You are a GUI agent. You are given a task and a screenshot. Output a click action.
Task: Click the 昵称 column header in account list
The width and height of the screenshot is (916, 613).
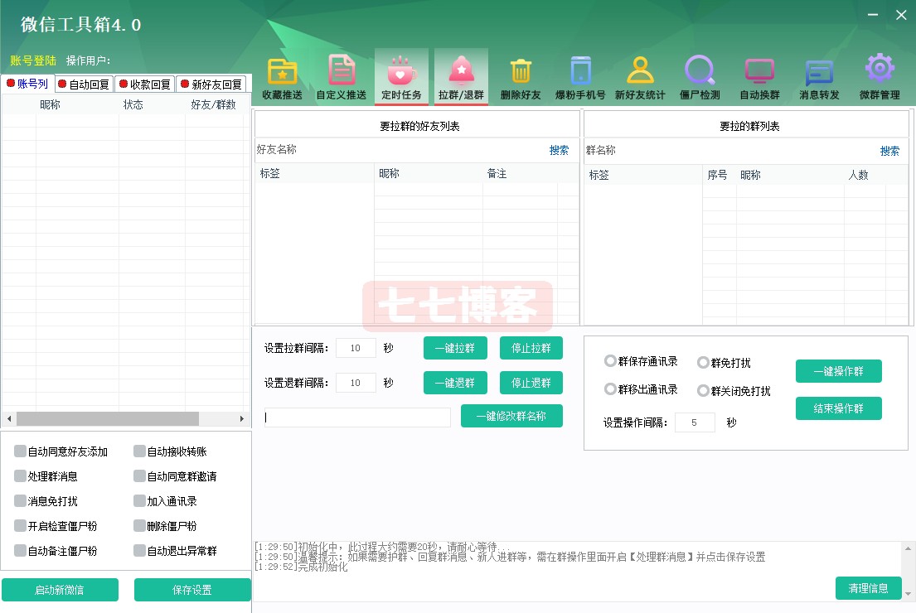50,104
